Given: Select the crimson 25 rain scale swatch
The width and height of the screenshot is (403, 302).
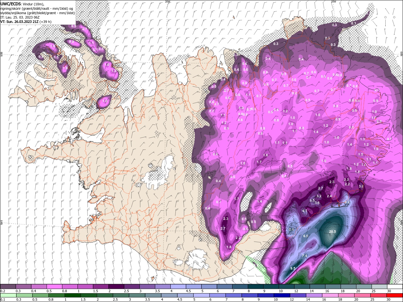Looking at the screenshot, I should pyautogui.click(x=378, y=295).
